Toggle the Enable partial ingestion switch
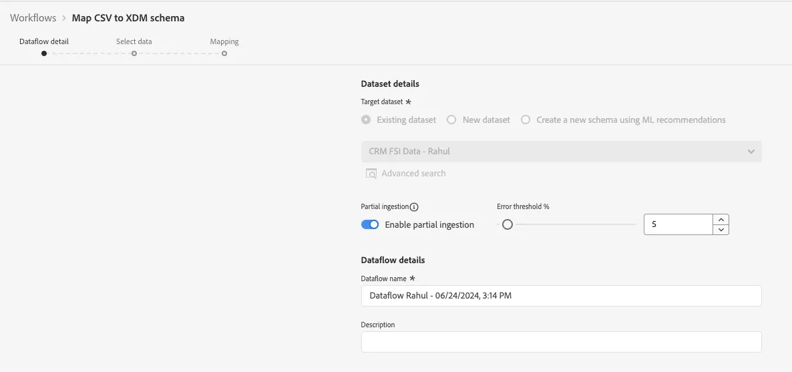 click(x=370, y=225)
